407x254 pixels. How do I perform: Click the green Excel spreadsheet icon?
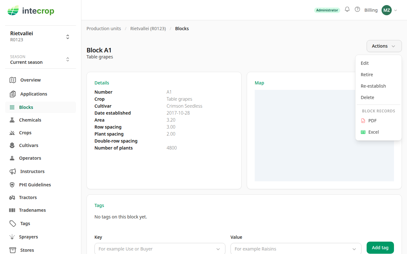[363, 132]
